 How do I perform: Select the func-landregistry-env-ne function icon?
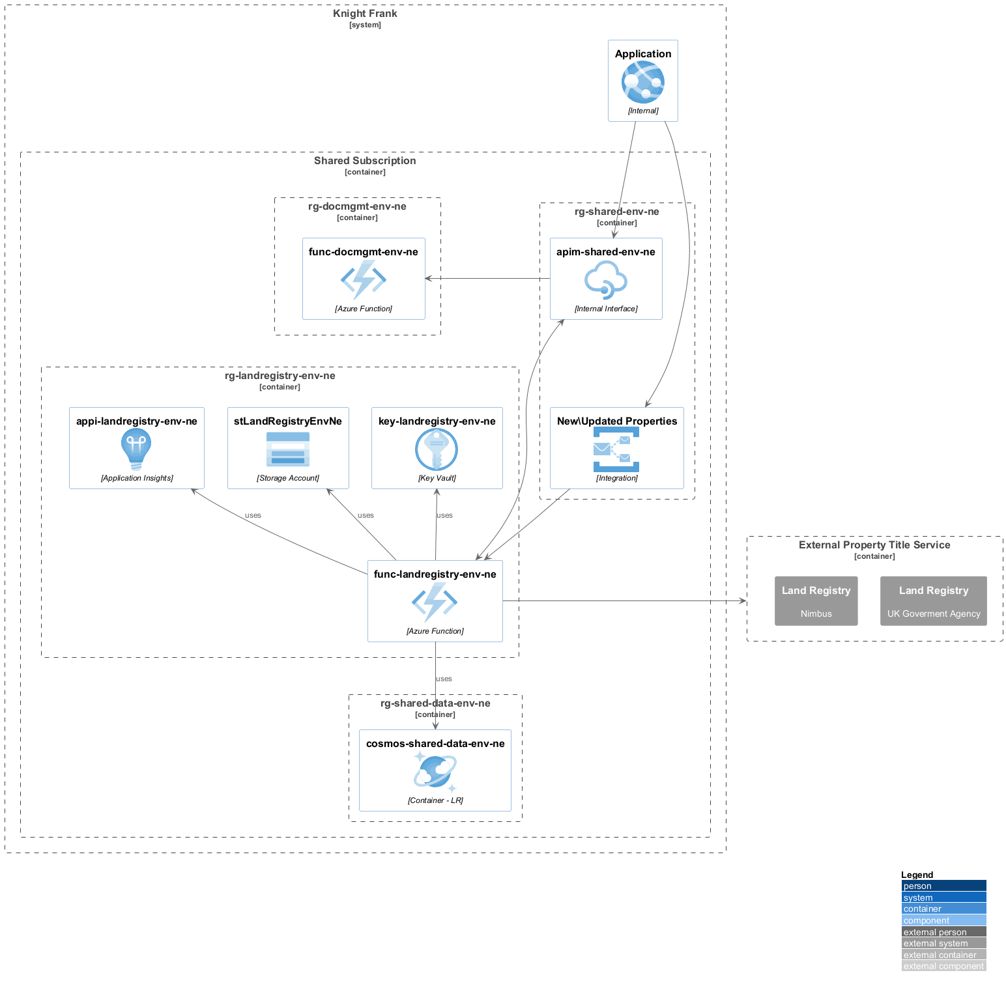(435, 602)
